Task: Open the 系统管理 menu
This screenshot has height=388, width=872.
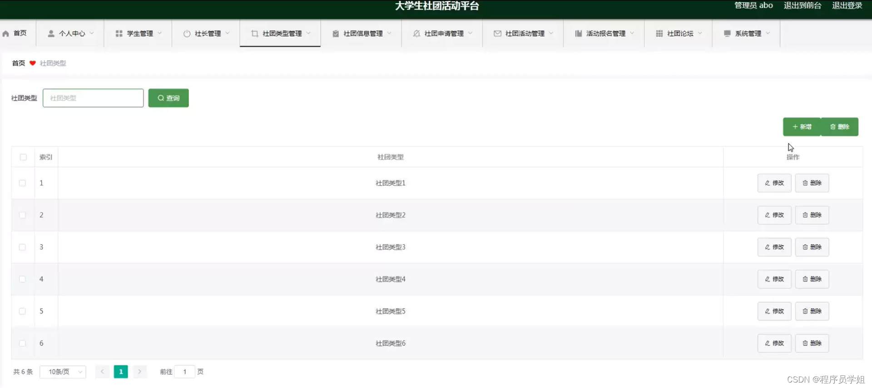Action: pyautogui.click(x=746, y=33)
